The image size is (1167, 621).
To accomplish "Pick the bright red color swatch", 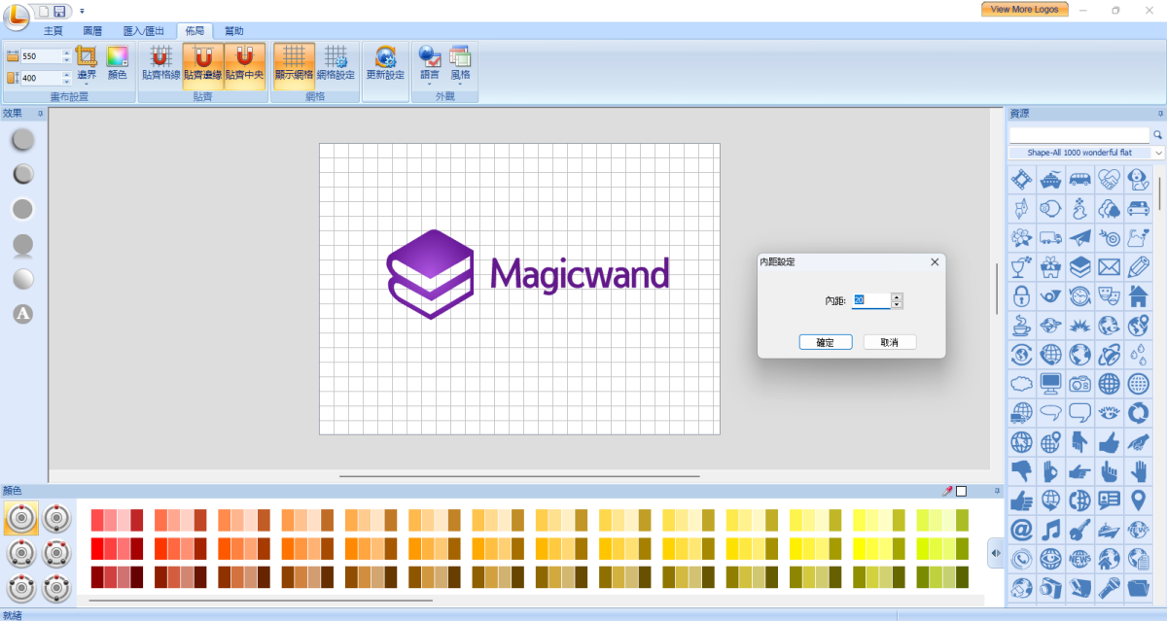I will pyautogui.click(x=97, y=548).
